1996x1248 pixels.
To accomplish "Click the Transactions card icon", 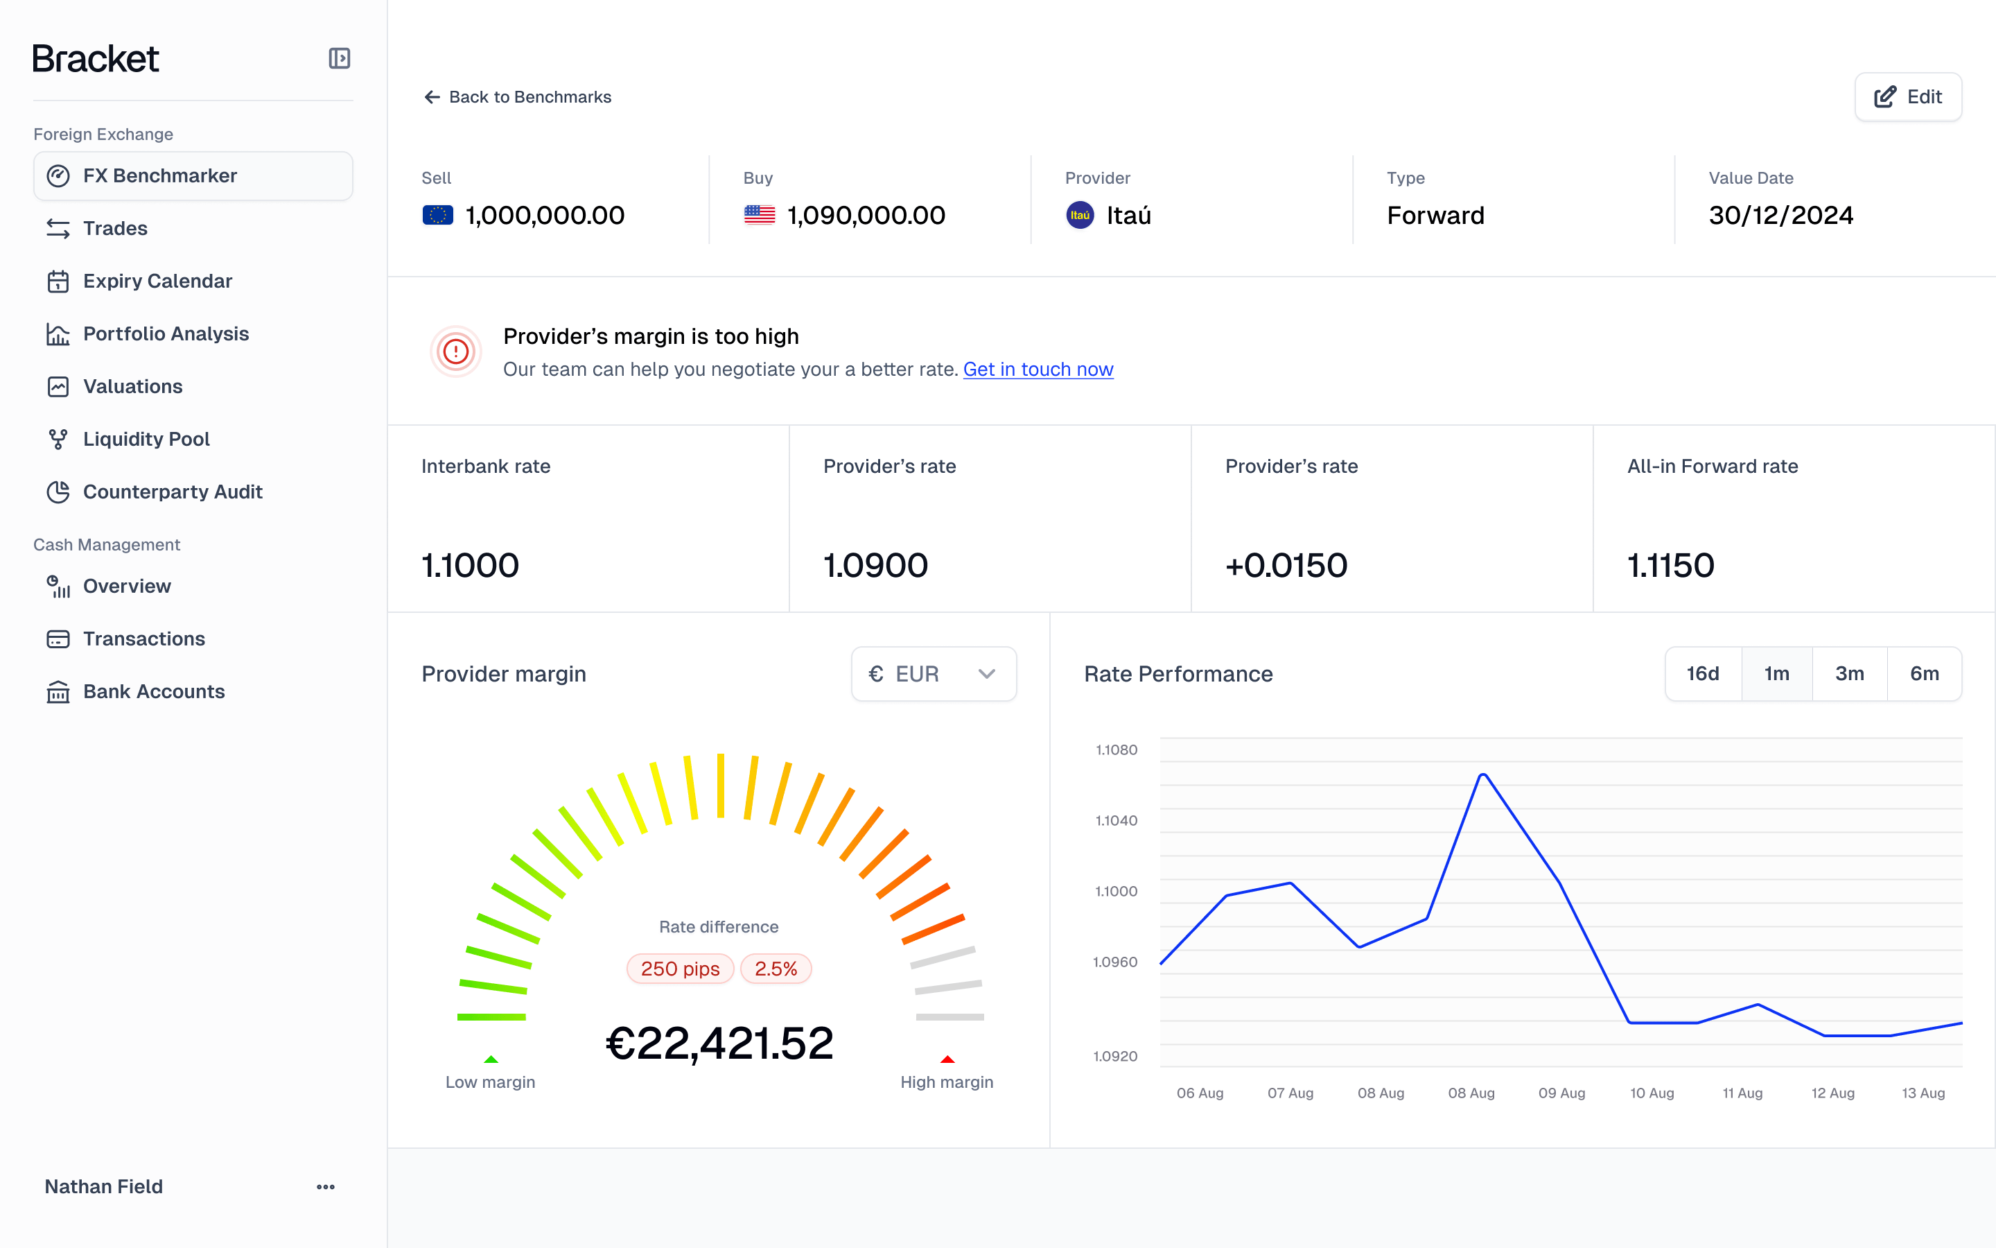I will click(58, 639).
